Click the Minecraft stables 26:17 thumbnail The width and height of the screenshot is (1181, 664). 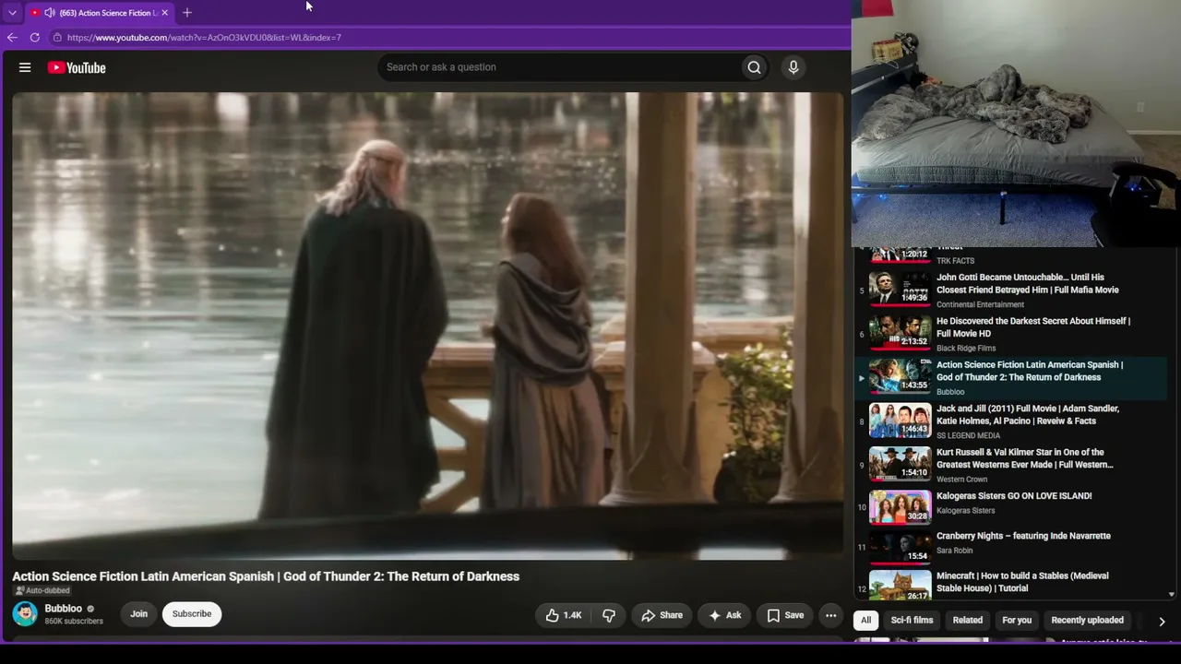click(x=900, y=587)
